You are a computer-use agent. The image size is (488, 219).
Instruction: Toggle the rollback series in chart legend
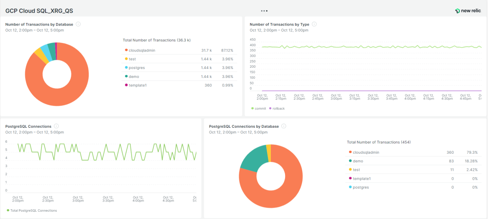click(277, 109)
